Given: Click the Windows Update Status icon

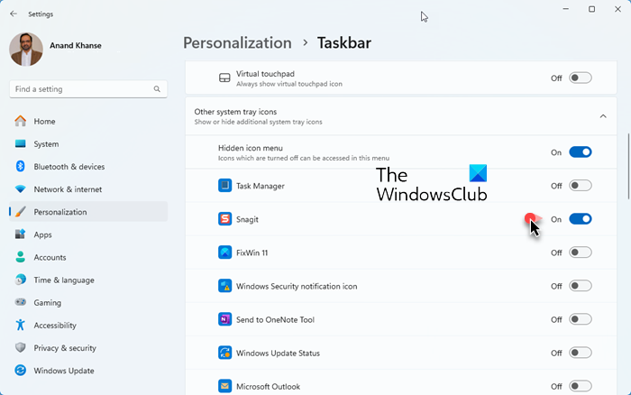Looking at the screenshot, I should pos(225,353).
